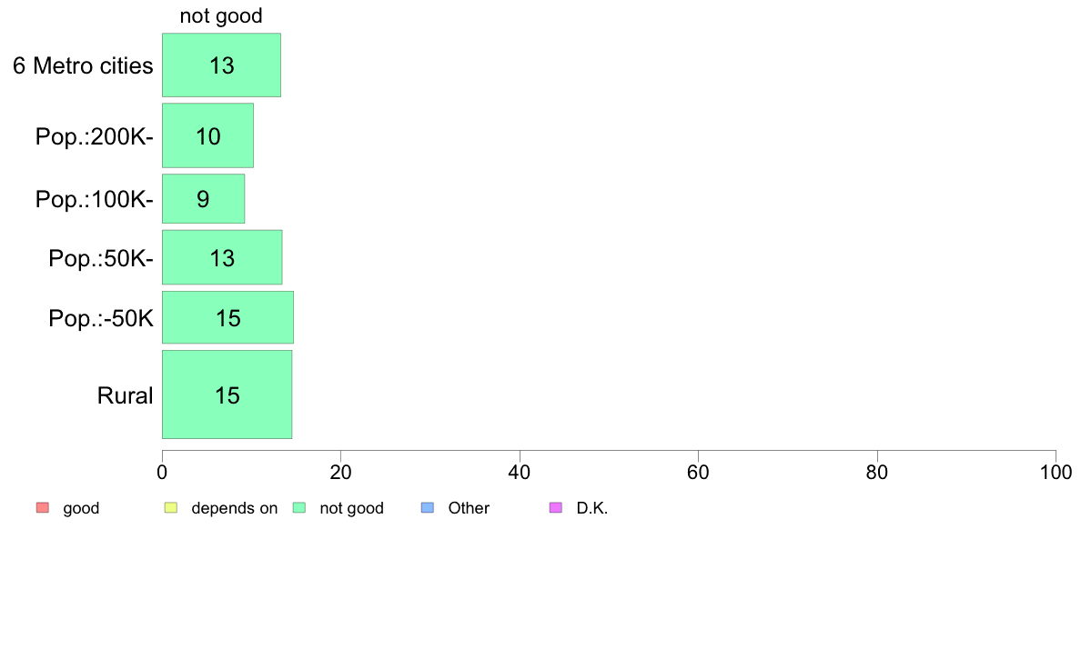
Task: Click the green 'not good' legend swatch
Action: (x=299, y=508)
